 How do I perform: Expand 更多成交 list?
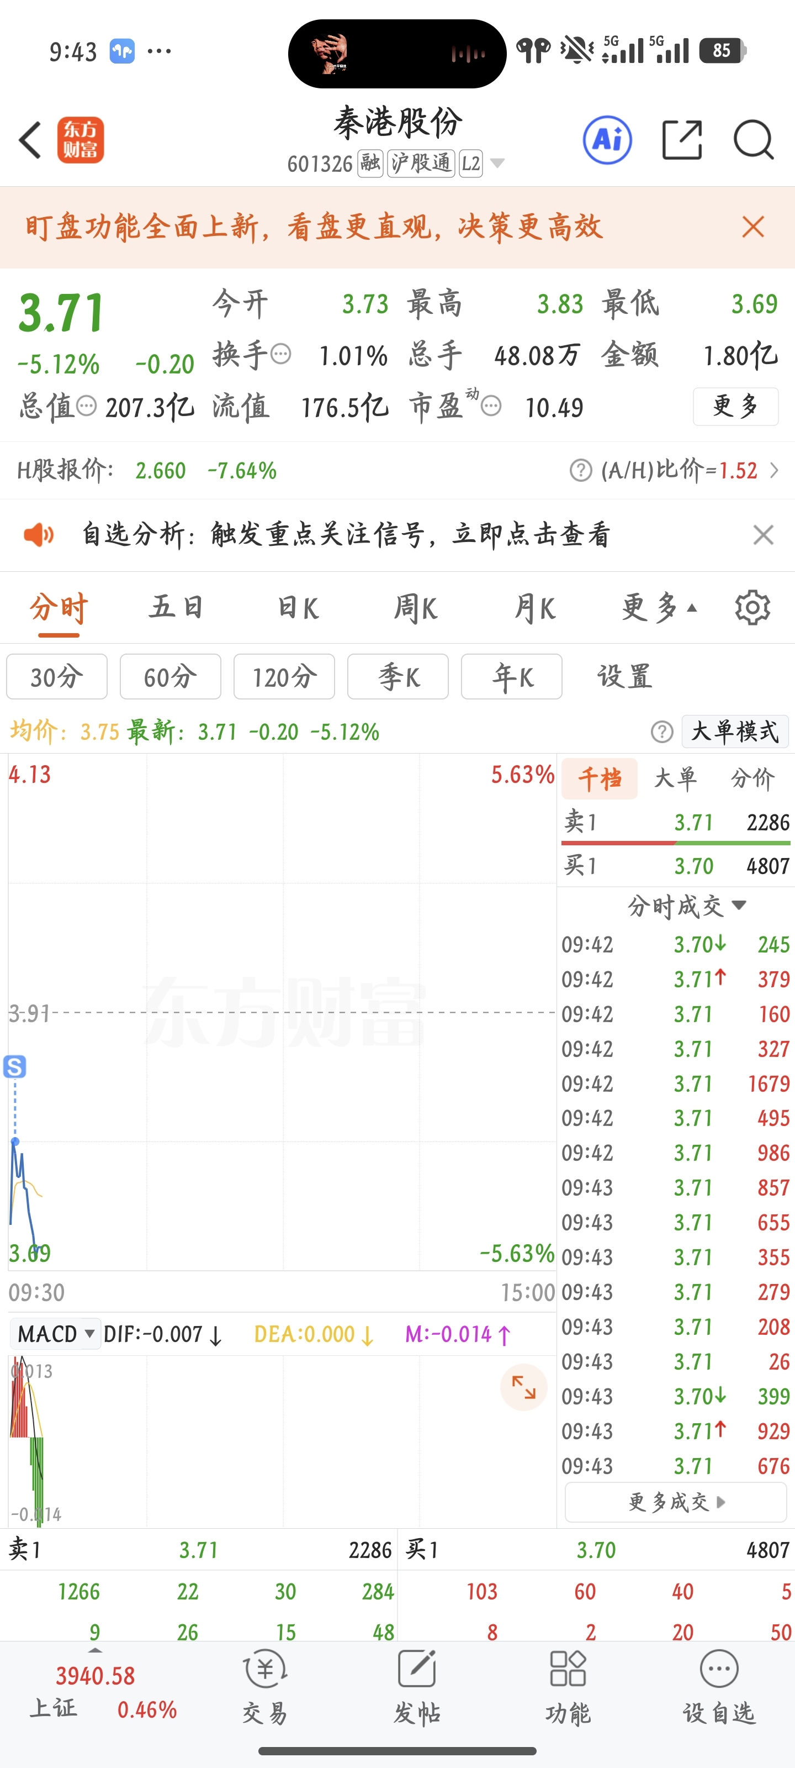coord(676,1502)
